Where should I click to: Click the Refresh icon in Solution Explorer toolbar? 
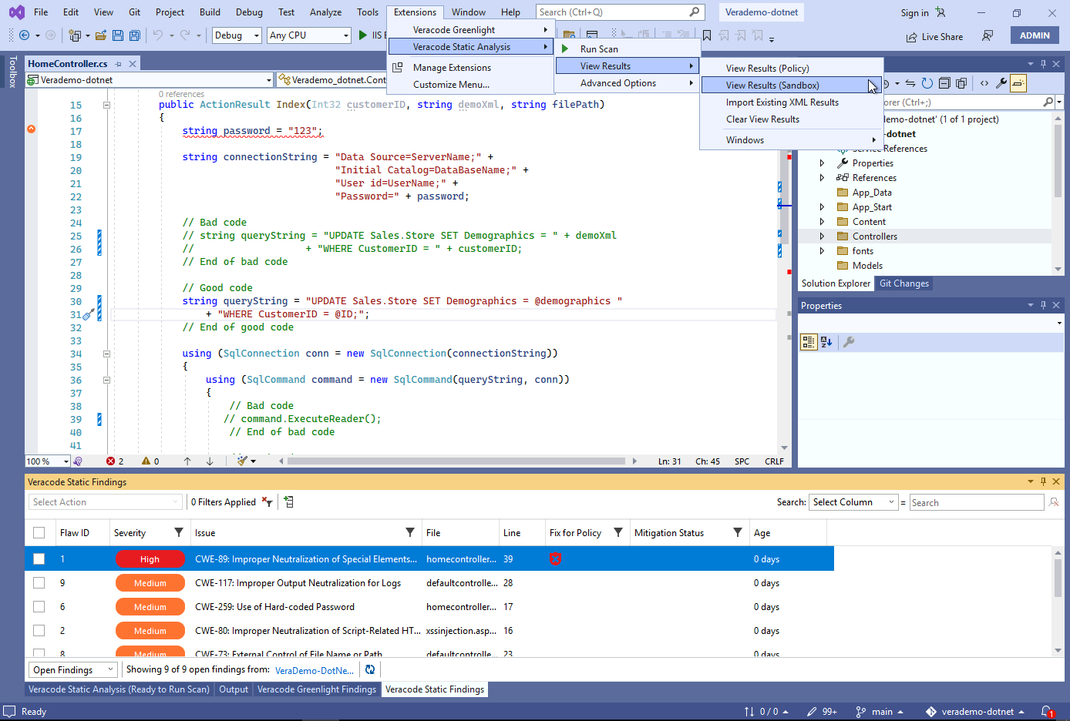(927, 83)
